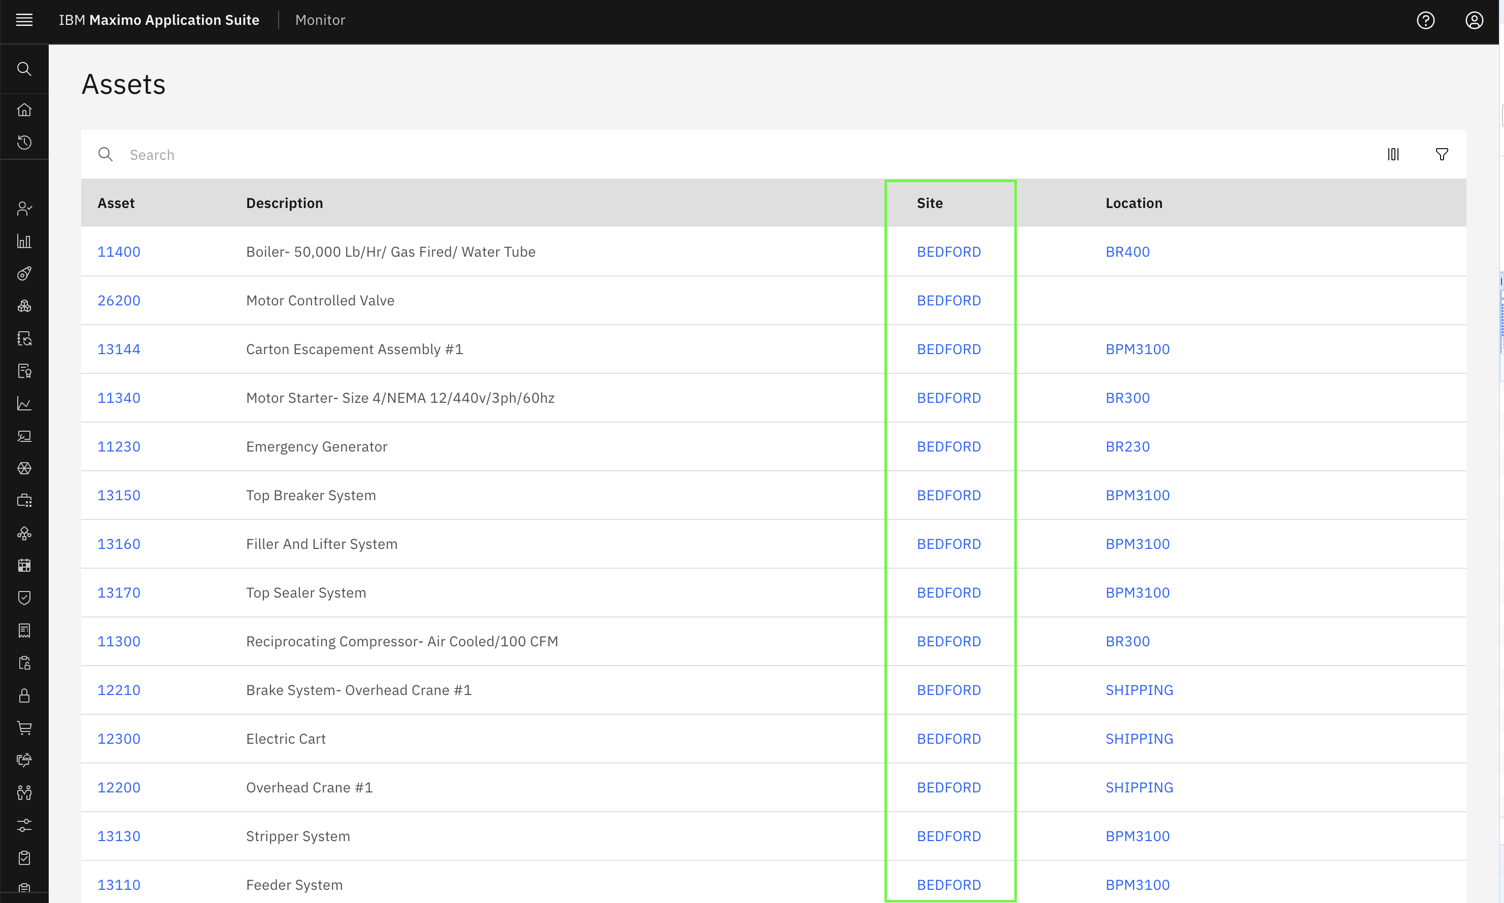Open BEDFORD site for Motor Controlled Valve
Image resolution: width=1504 pixels, height=903 pixels.
(949, 301)
